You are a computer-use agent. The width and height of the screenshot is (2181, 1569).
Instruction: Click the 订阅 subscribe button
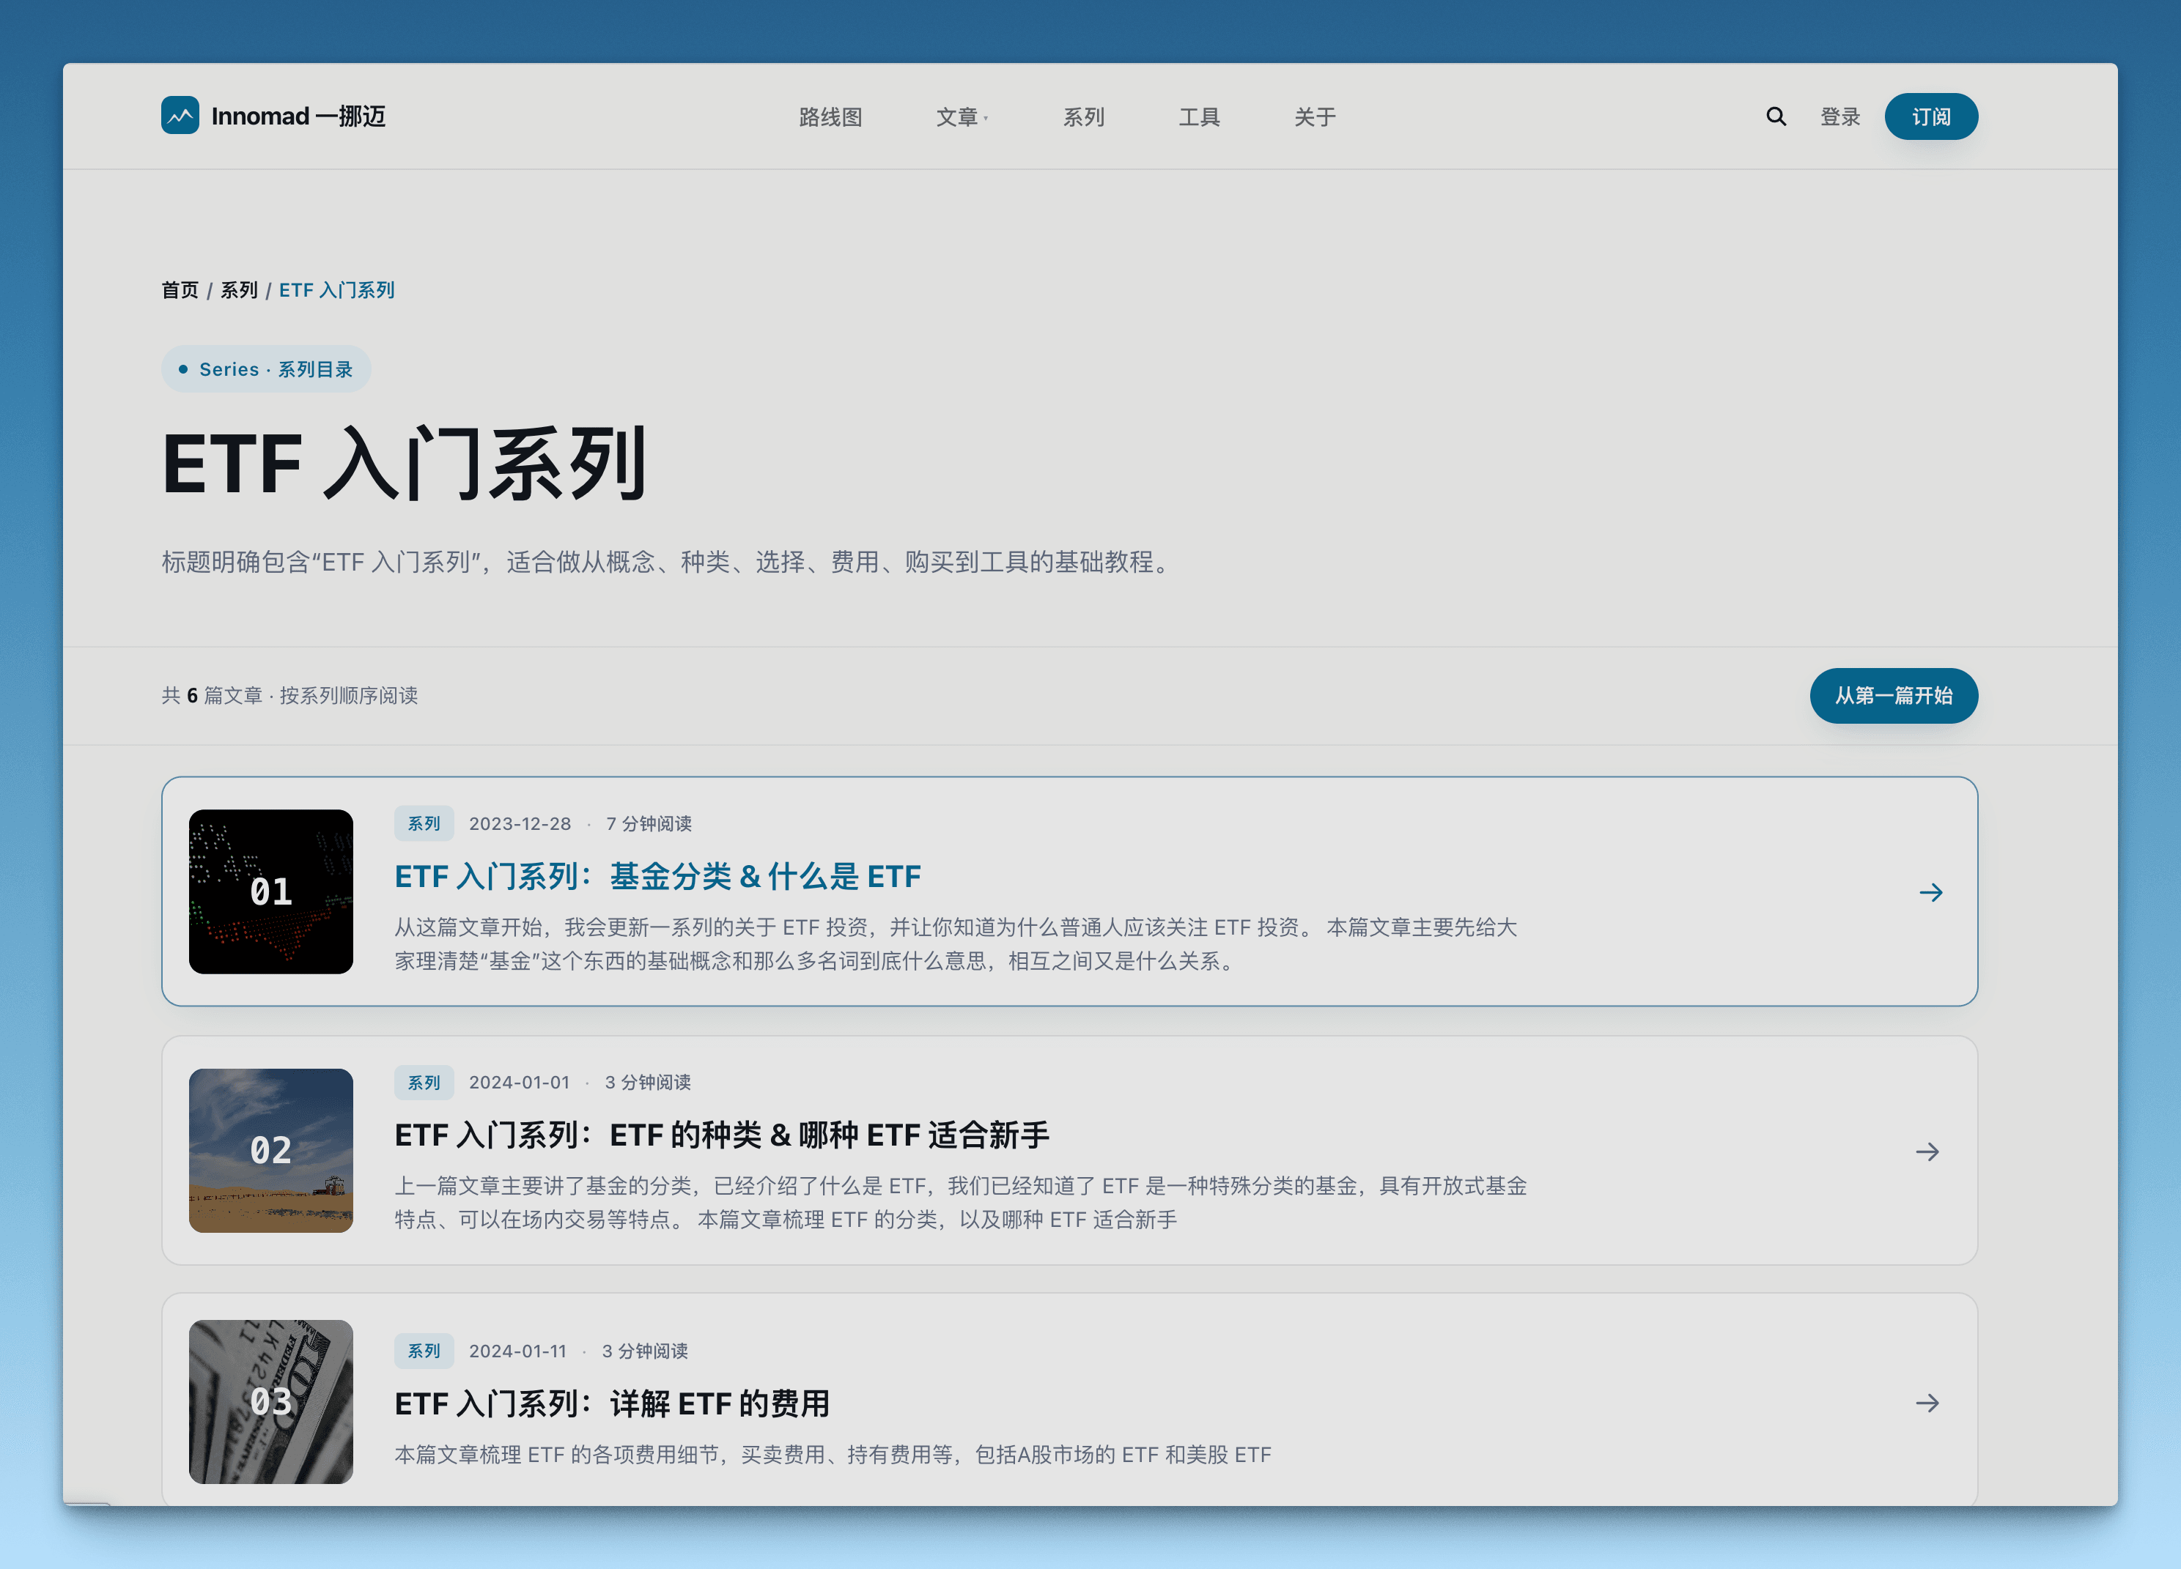(1930, 116)
